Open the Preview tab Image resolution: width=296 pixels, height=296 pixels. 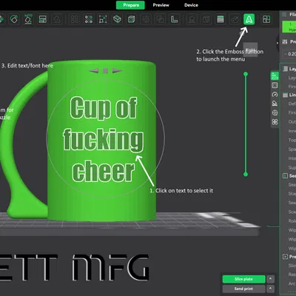161,5
